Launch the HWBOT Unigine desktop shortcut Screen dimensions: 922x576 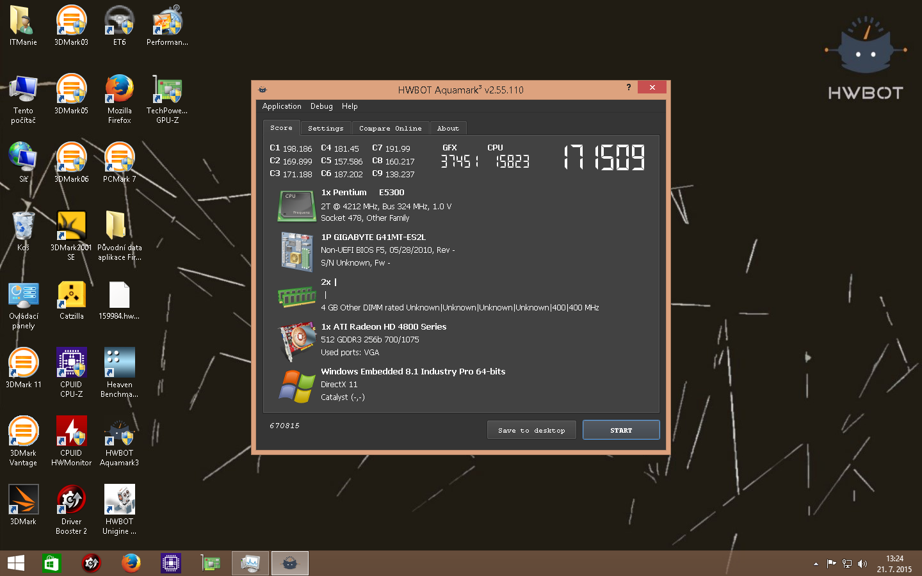119,509
